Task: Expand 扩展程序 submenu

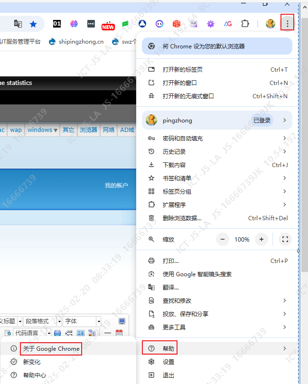Action: pos(217,205)
